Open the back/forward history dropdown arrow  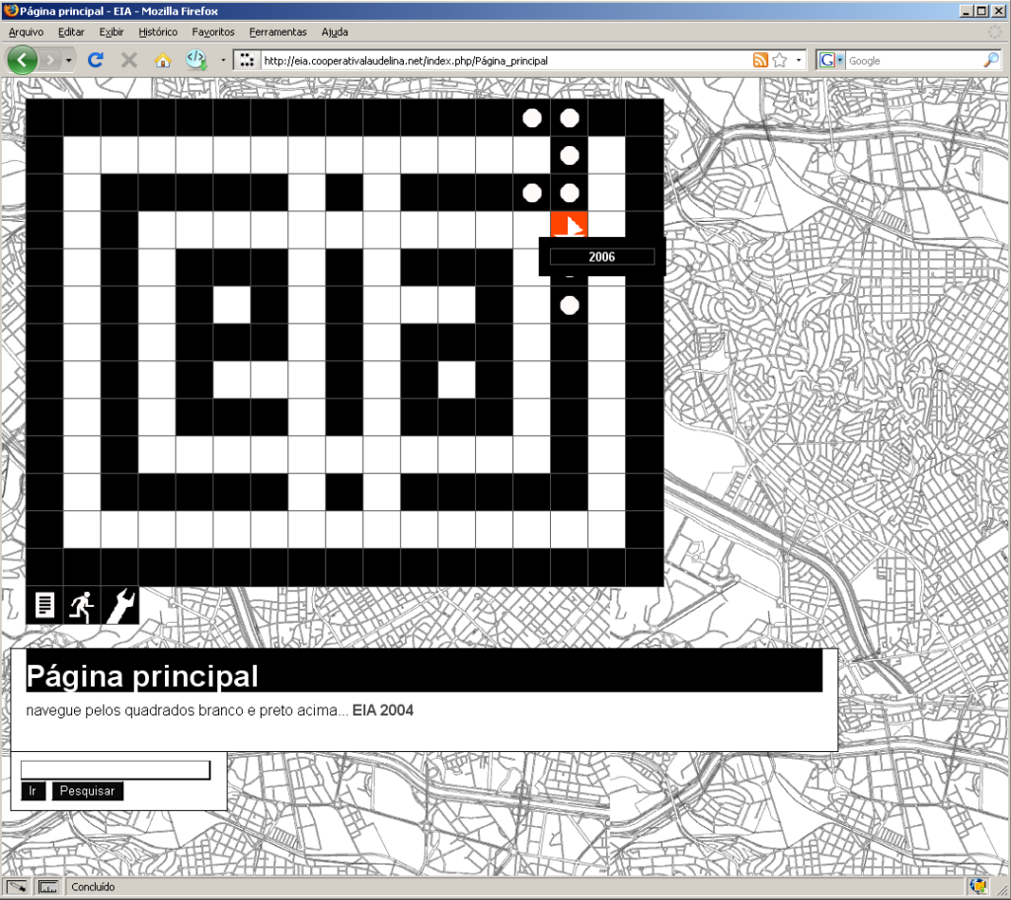(68, 60)
